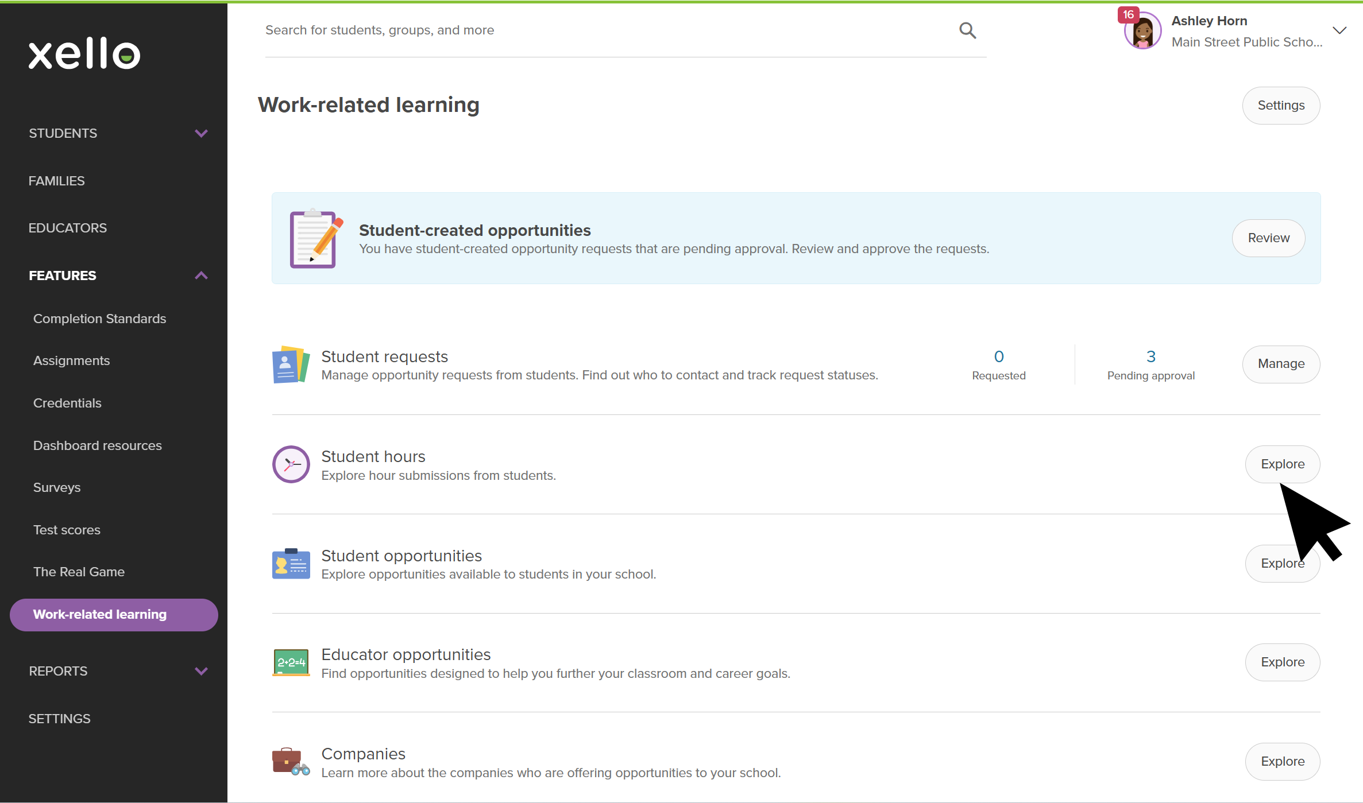Screen dimensions: 1363x803
Task: Click the Student requests cards icon
Action: (x=291, y=364)
